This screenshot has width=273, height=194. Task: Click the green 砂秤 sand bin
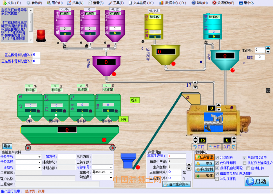pos(30,108)
